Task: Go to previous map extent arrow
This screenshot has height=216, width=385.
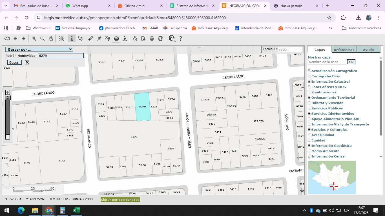Action: tap(15, 39)
